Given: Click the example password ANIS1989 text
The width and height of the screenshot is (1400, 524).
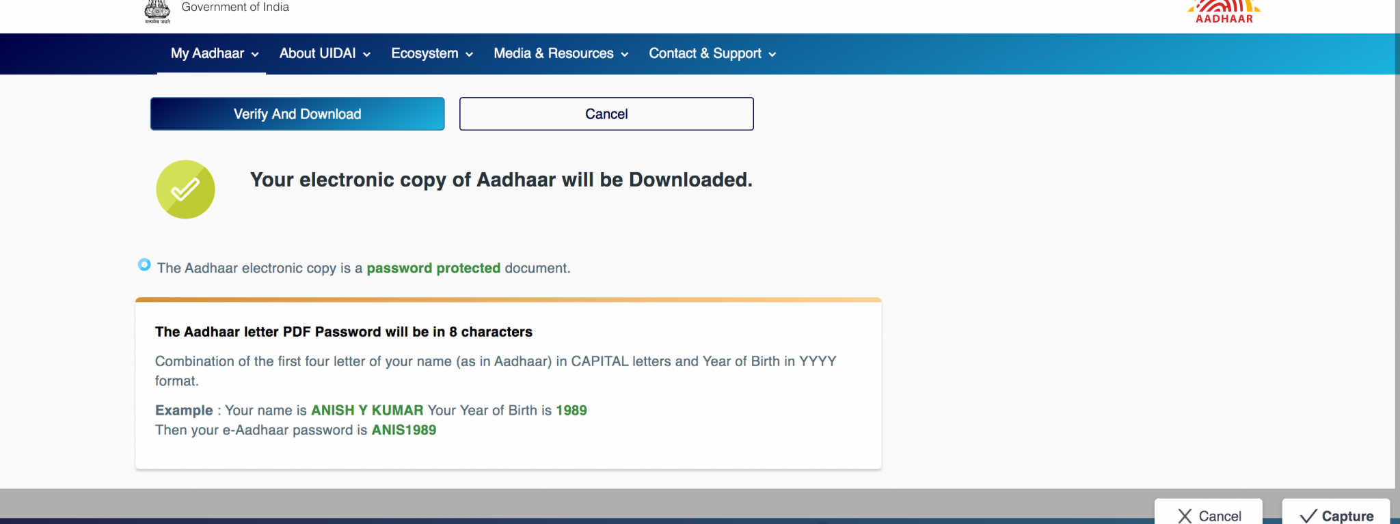Looking at the screenshot, I should [404, 430].
